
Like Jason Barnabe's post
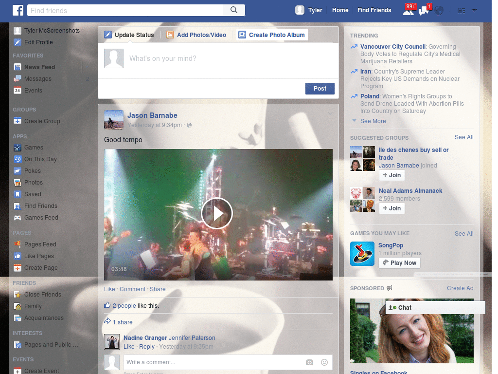tap(109, 289)
